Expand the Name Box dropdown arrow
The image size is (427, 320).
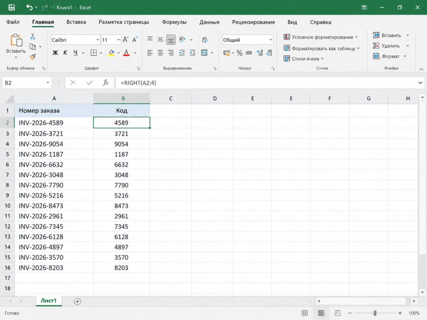pyautogui.click(x=48, y=83)
